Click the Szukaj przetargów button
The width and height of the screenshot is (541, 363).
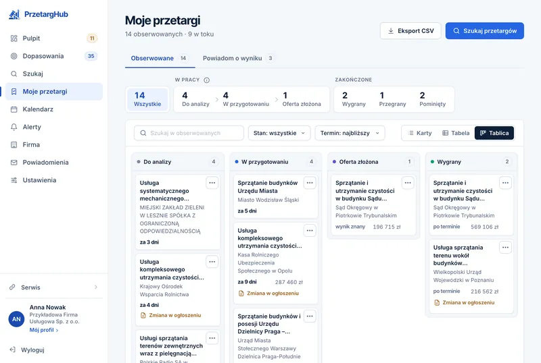pos(484,31)
